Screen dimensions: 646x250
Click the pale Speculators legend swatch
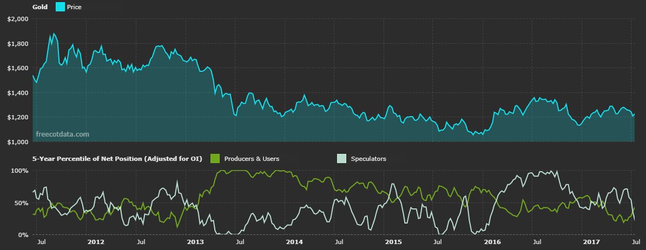coord(341,158)
